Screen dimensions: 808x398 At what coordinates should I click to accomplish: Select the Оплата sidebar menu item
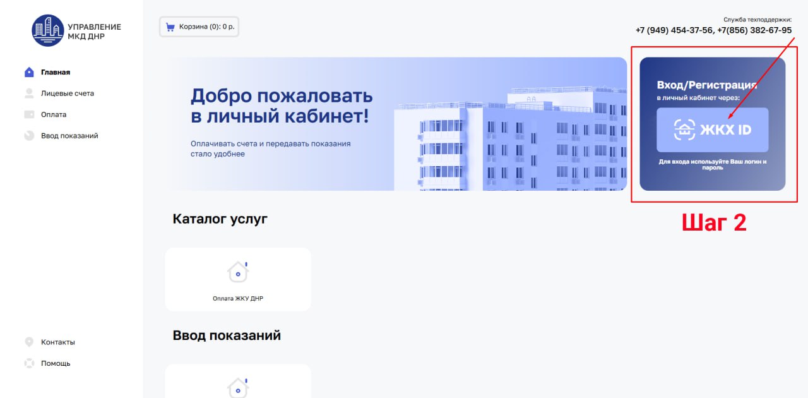pyautogui.click(x=54, y=114)
